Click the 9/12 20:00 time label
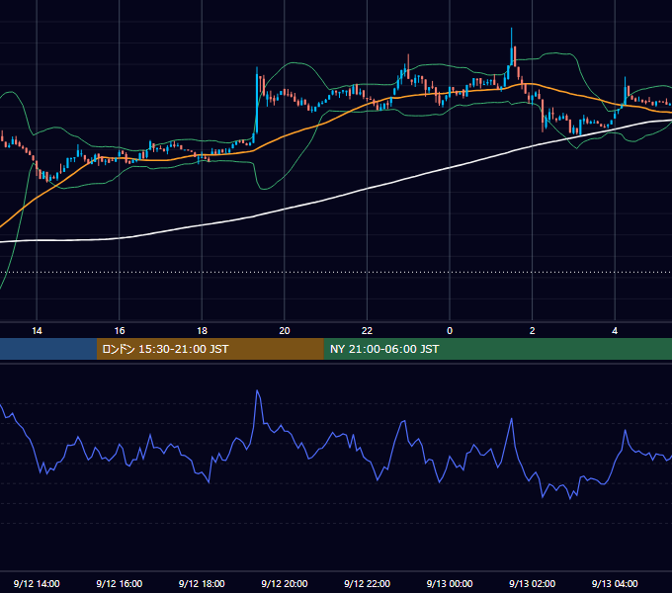The width and height of the screenshot is (672, 593). click(x=285, y=583)
